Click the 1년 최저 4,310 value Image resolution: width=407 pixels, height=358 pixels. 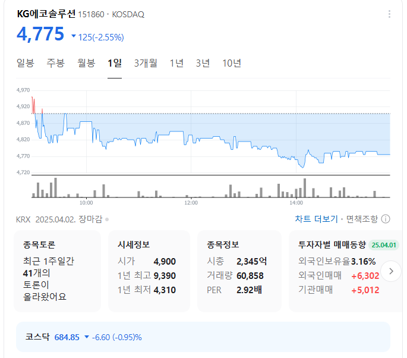(165, 290)
